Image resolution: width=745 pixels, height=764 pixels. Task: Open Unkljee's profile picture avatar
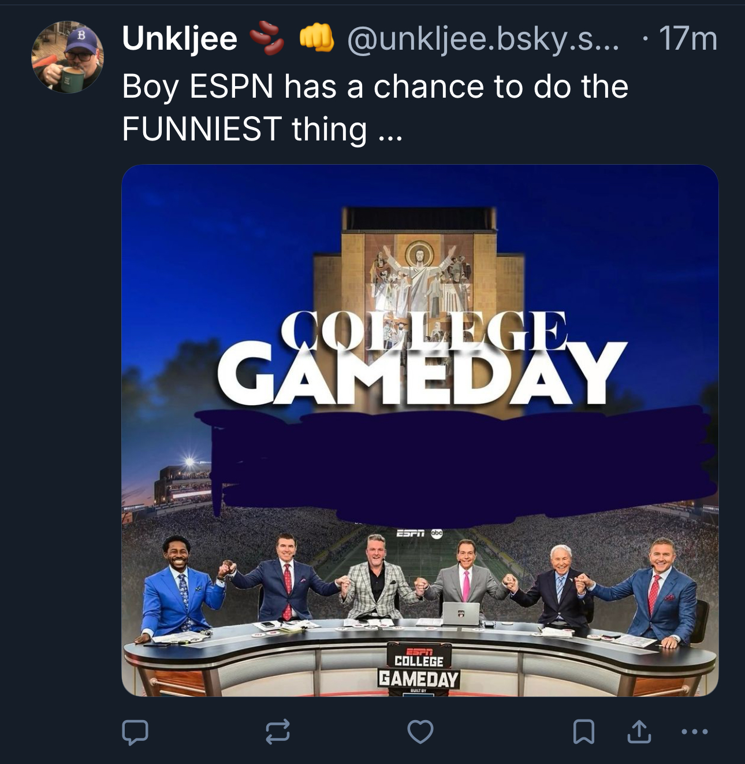tap(67, 57)
